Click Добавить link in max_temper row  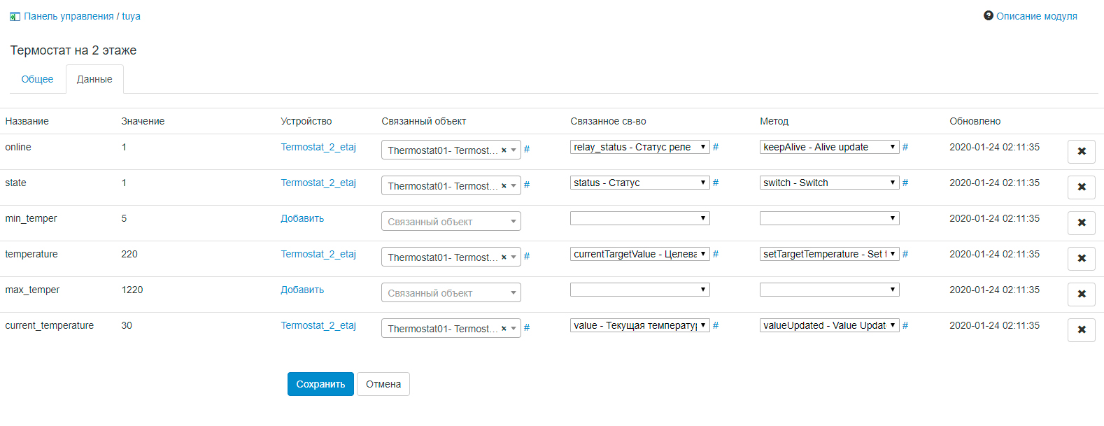pos(302,290)
